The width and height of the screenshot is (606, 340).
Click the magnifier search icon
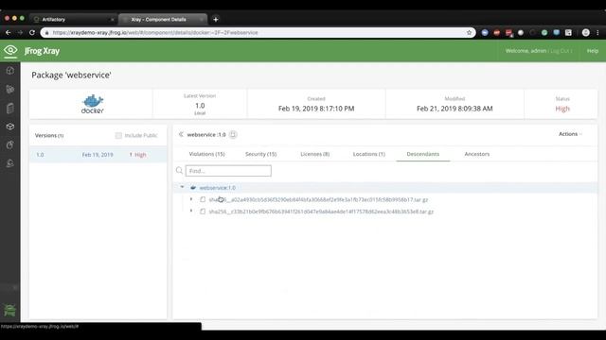coord(179,170)
